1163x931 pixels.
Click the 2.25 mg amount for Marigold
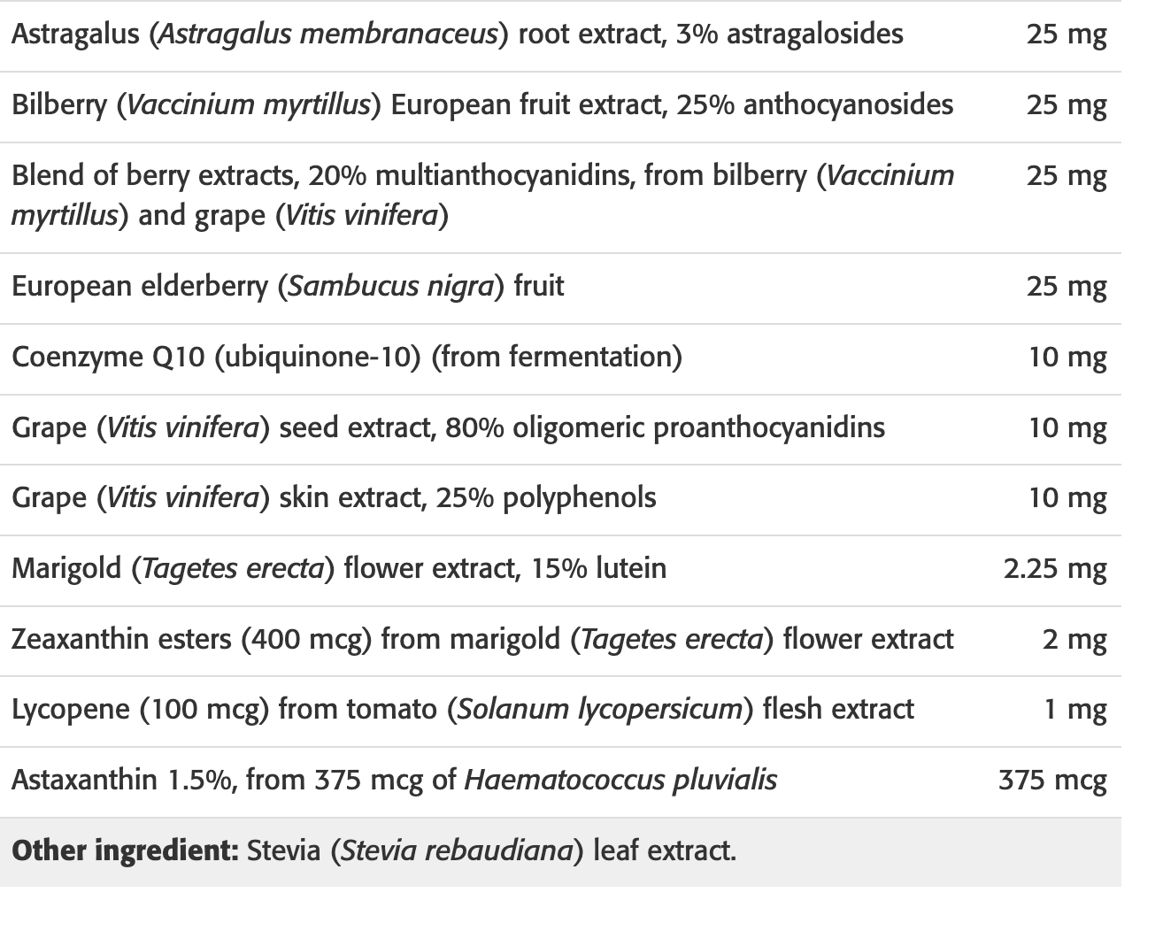pos(1054,568)
